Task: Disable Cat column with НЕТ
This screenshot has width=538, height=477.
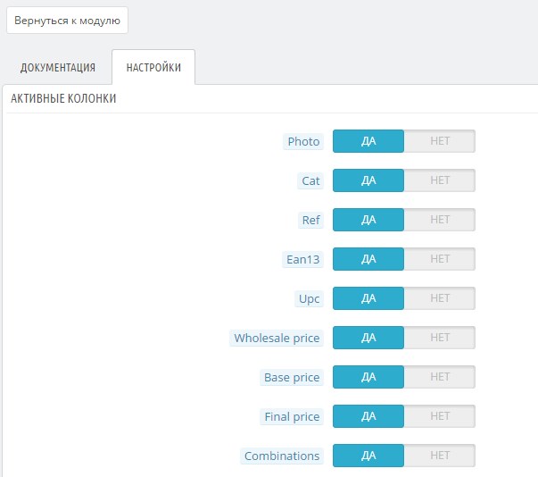Action: pos(439,180)
